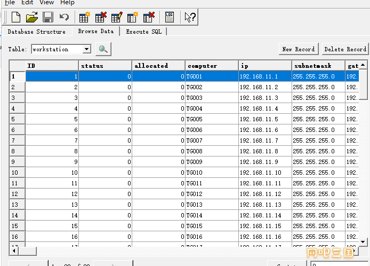
Task: Click the Delete Record button
Action: pos(345,49)
